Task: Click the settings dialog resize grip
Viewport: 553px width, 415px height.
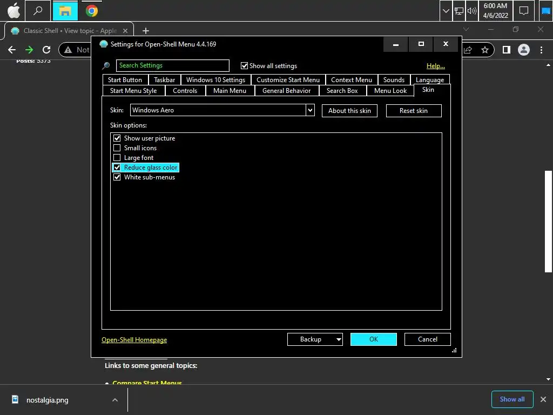Action: click(x=454, y=350)
